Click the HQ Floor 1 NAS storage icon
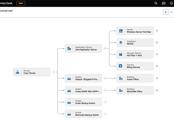The height and width of the screenshot is (130, 174). pos(121,54)
